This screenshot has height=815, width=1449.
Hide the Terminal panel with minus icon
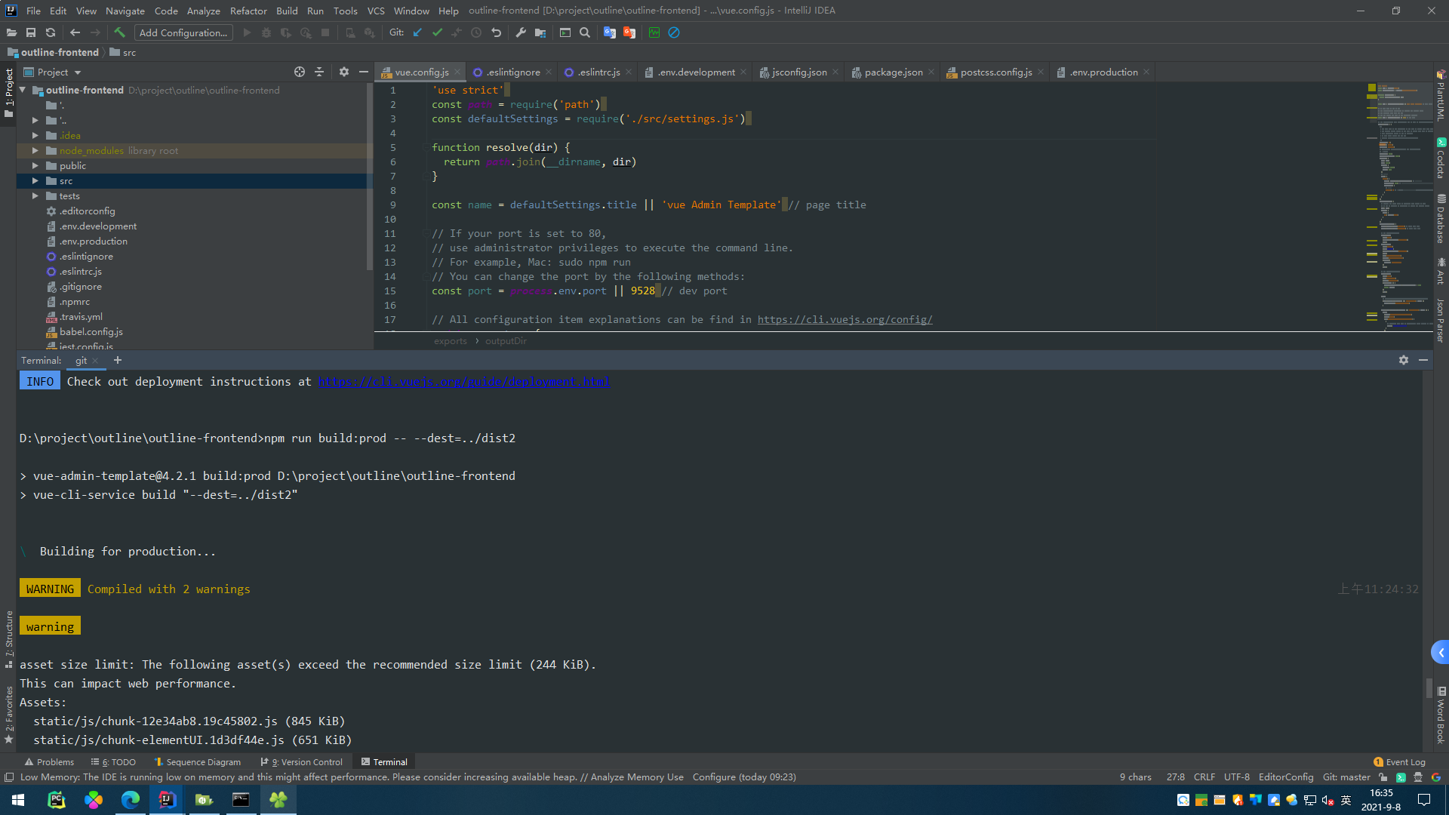1423,360
